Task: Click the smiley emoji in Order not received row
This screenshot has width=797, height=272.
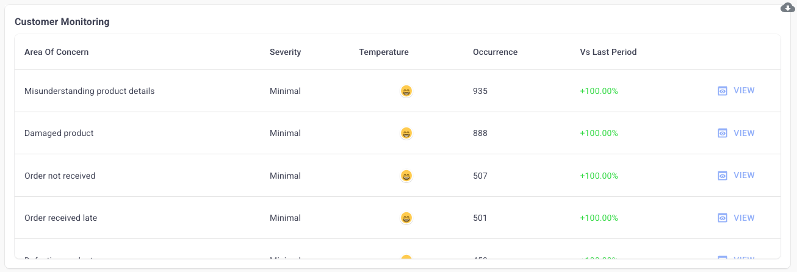Action: point(406,176)
